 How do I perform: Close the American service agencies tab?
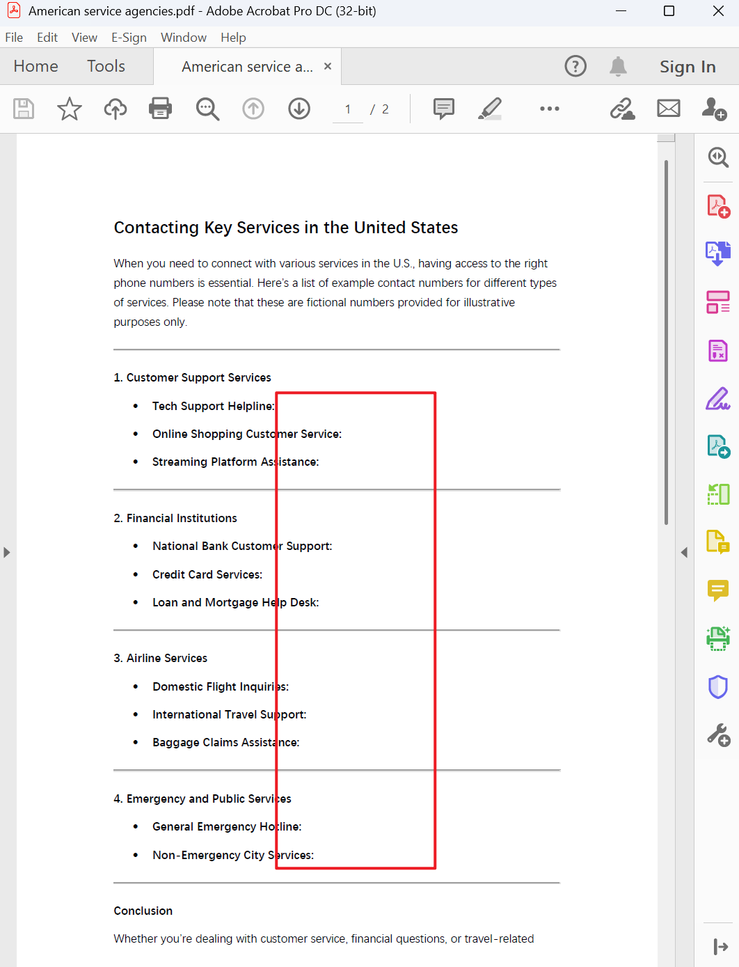click(328, 66)
